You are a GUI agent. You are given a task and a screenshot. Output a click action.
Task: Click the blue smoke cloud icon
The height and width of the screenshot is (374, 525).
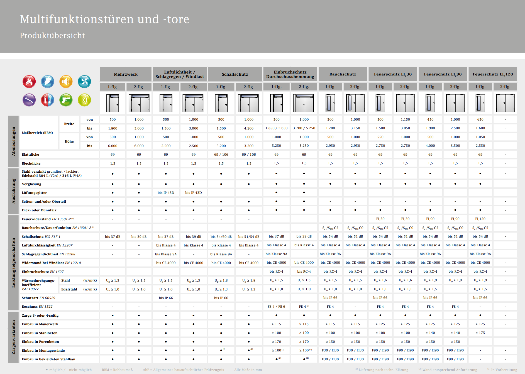click(48, 82)
